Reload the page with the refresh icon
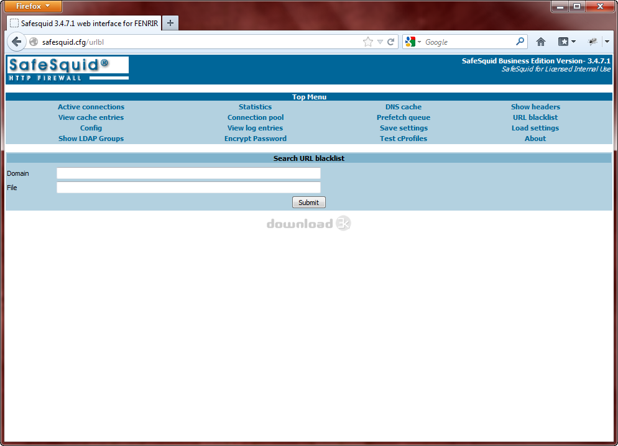 [x=390, y=42]
